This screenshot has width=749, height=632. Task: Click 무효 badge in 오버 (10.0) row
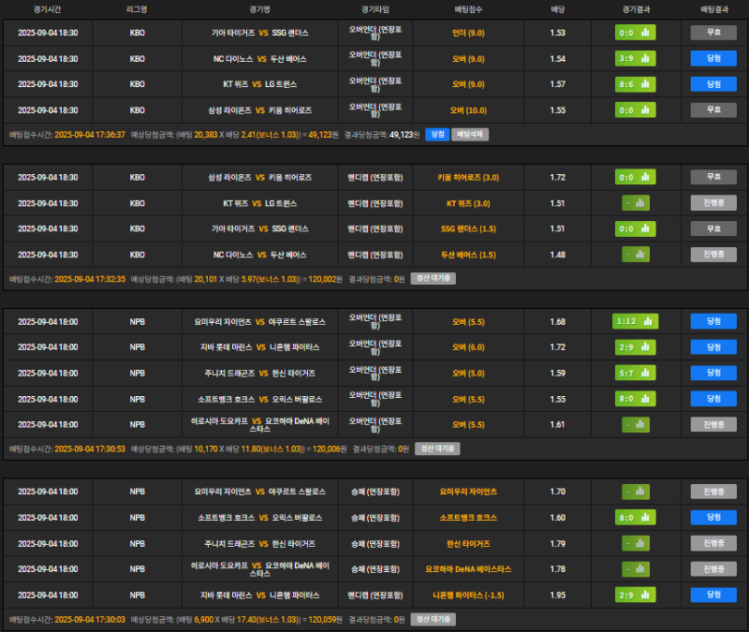click(713, 110)
